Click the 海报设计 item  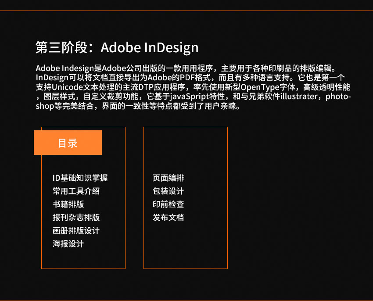68,244
